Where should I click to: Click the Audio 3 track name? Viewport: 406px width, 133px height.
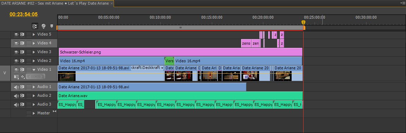(44, 104)
